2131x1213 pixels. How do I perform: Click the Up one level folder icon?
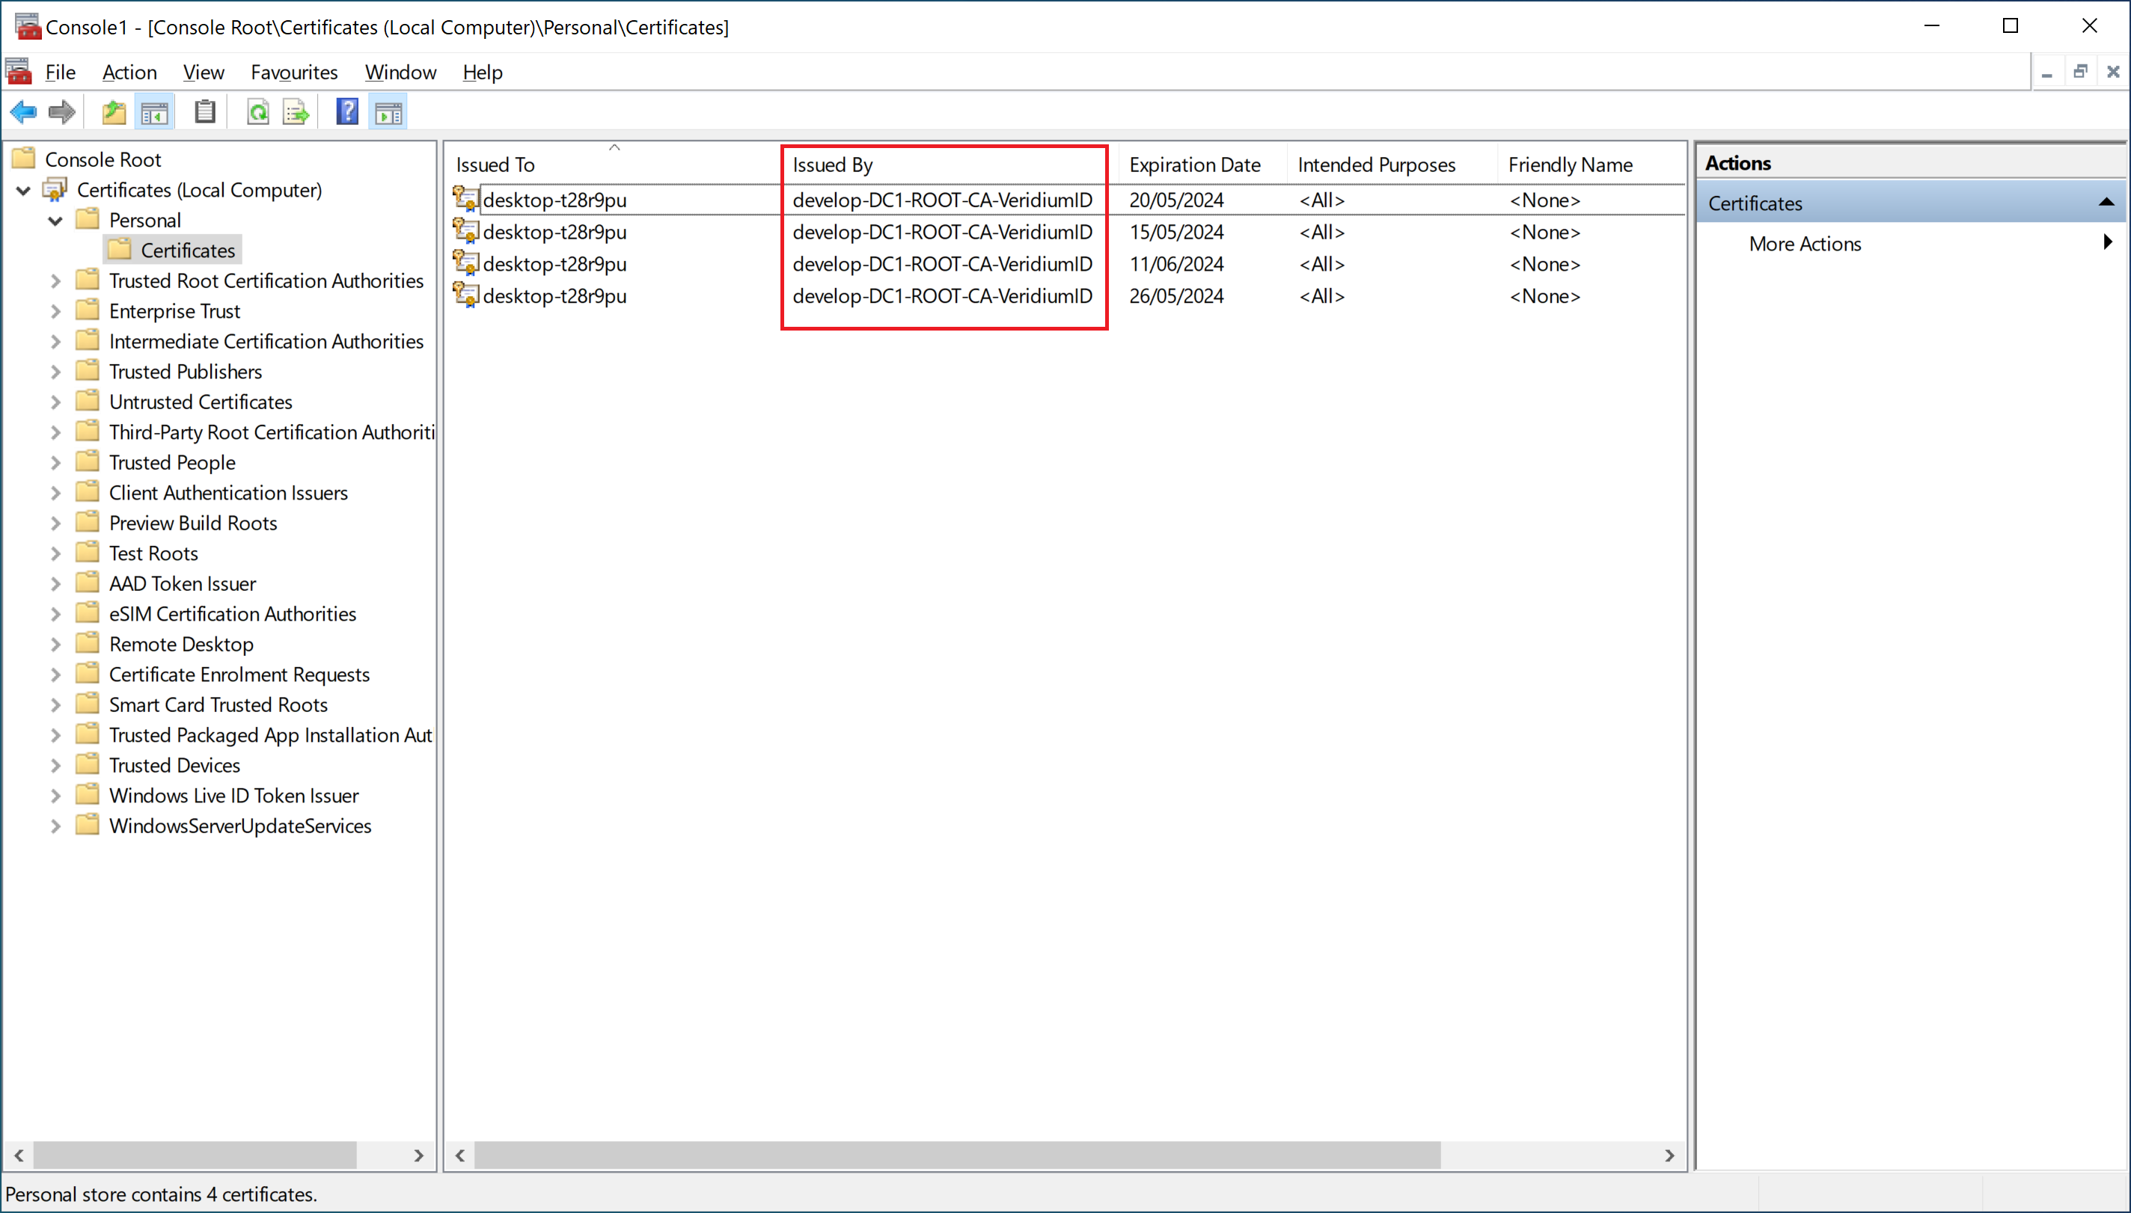113,111
